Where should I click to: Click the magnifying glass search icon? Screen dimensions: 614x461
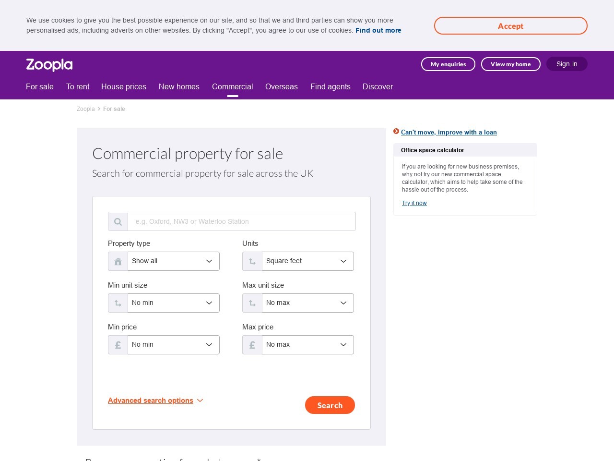(x=118, y=221)
